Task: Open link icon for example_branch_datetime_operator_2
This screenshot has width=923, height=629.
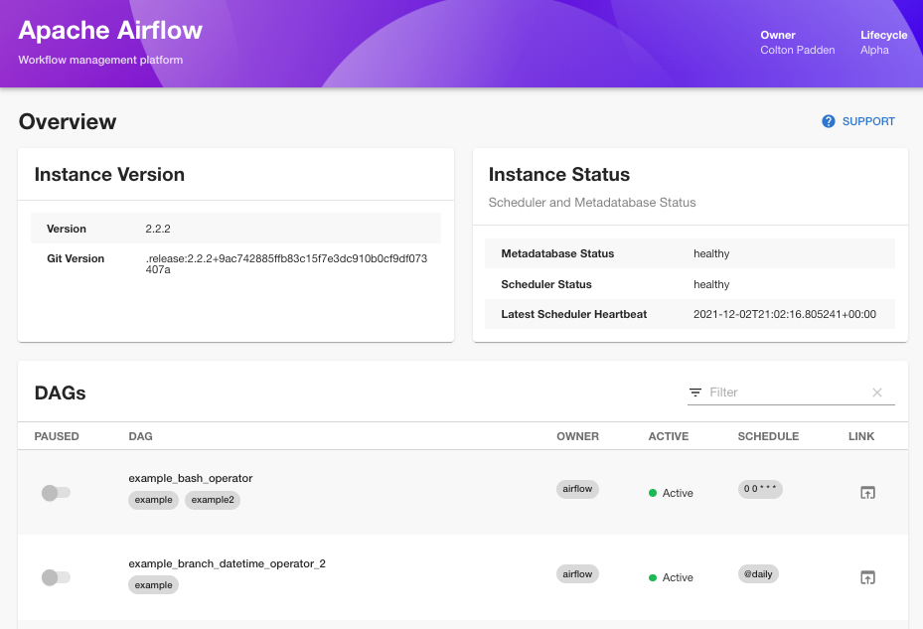Action: click(867, 577)
